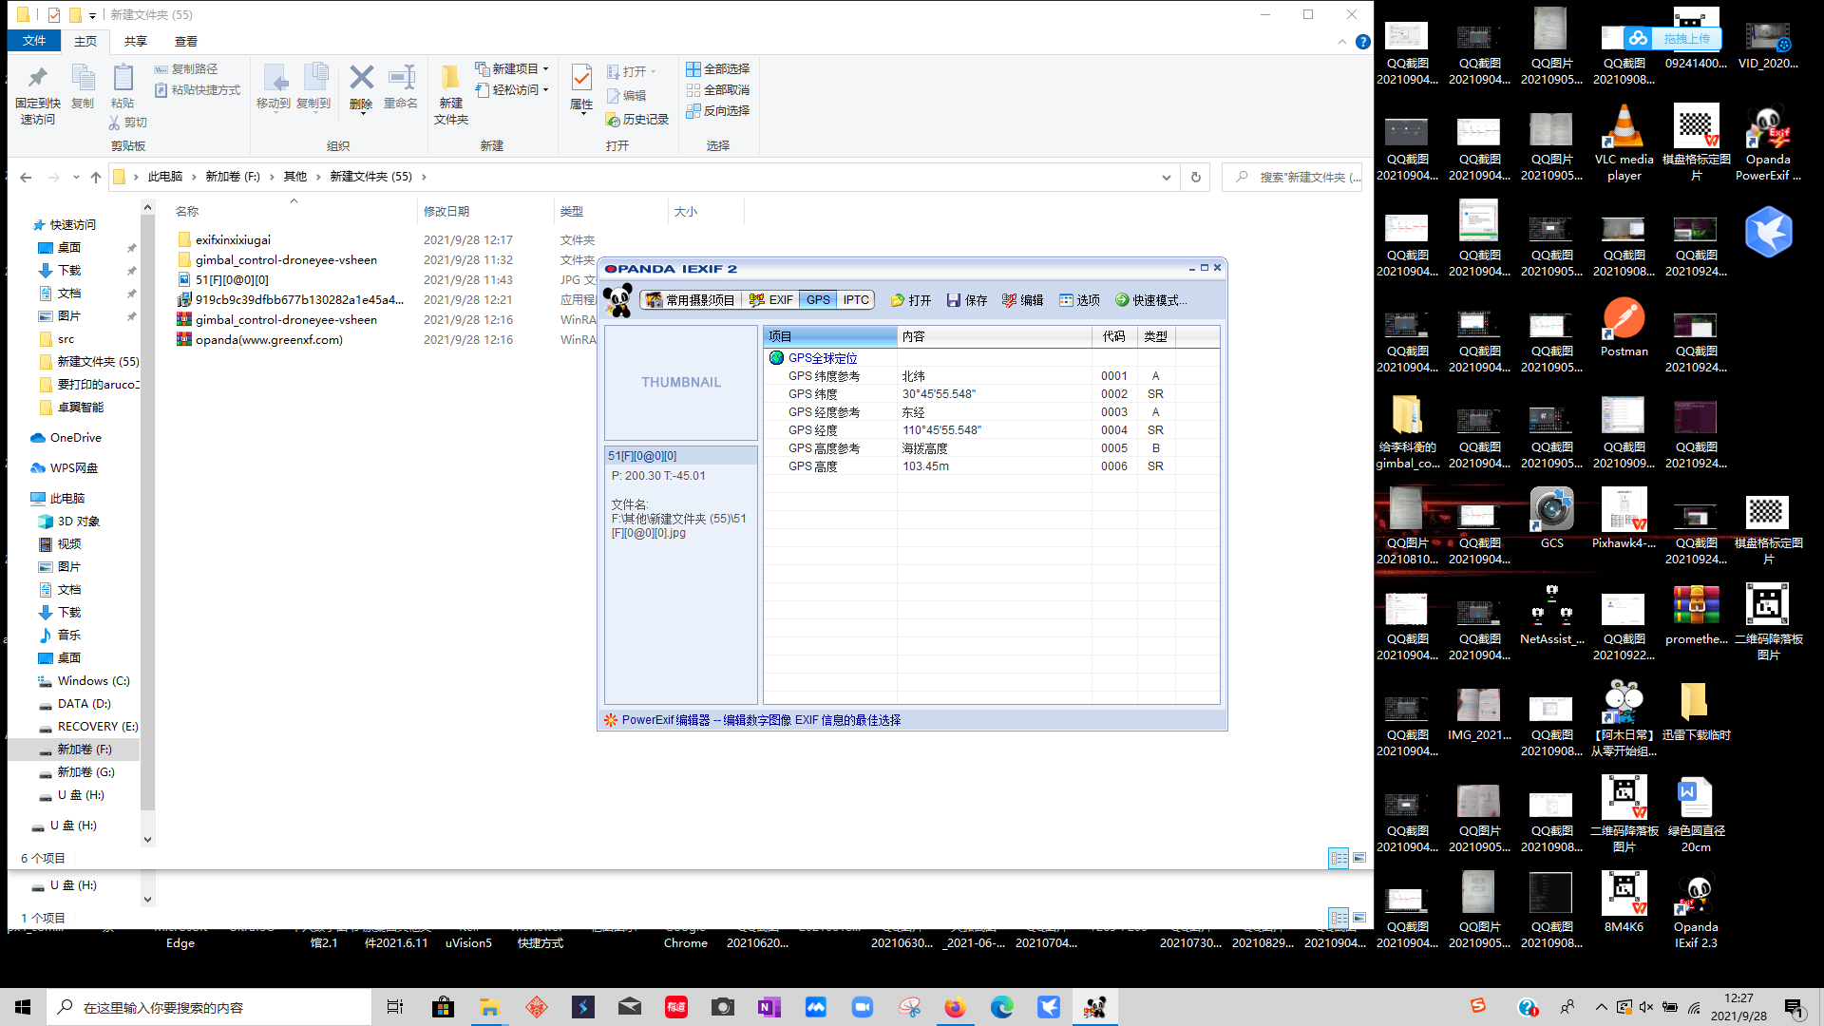Click 反向选择 invert selection button
The width and height of the screenshot is (1824, 1026).
tap(718, 110)
